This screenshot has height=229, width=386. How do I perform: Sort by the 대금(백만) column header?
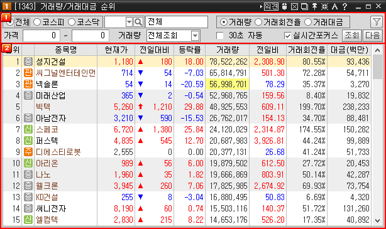[350, 50]
